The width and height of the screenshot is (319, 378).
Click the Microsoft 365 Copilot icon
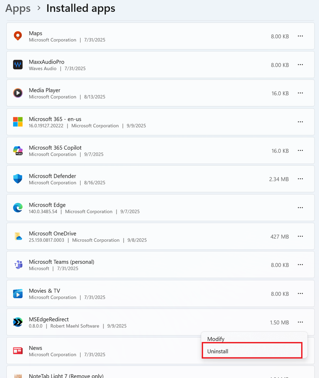coord(18,150)
